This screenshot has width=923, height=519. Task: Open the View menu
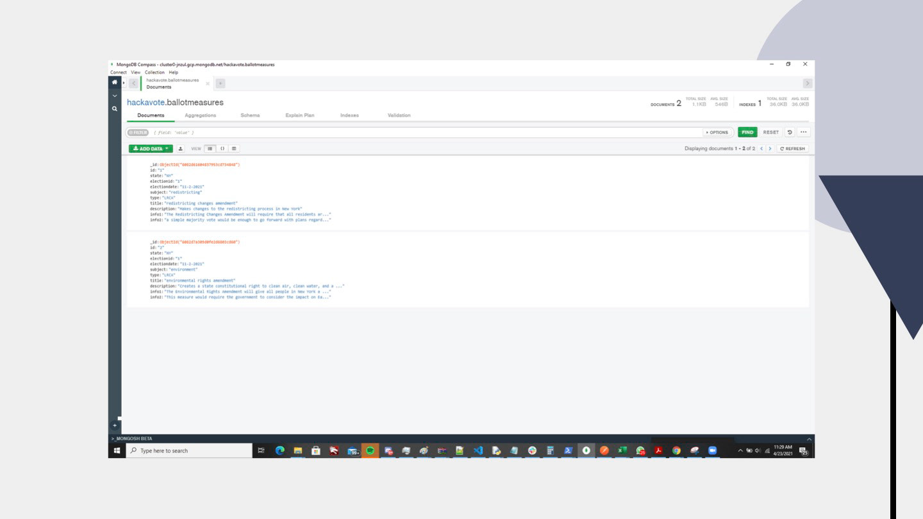tap(135, 72)
